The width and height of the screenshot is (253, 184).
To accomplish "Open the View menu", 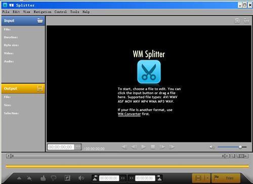I will coord(27,12).
